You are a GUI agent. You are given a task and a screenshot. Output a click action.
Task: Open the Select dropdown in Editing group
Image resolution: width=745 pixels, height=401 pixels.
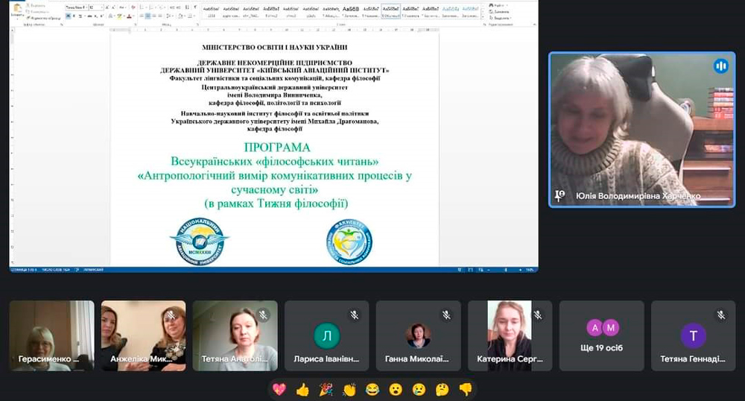[500, 18]
